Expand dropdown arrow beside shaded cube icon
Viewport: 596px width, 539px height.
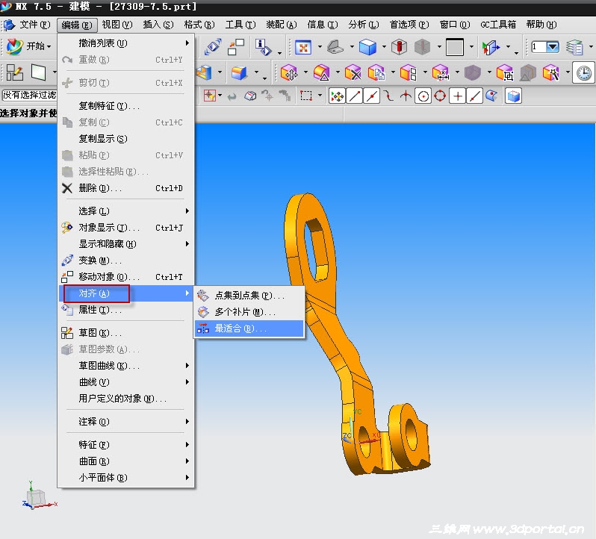[384, 47]
